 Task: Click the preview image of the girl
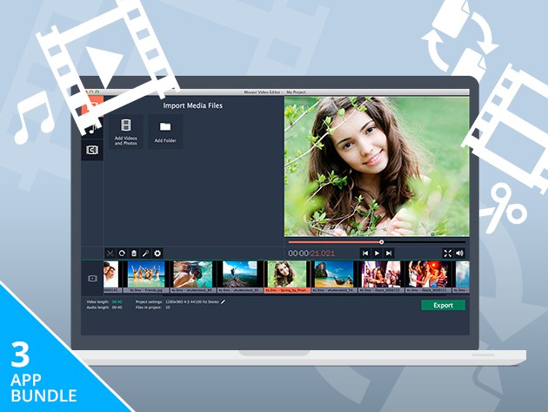click(377, 166)
